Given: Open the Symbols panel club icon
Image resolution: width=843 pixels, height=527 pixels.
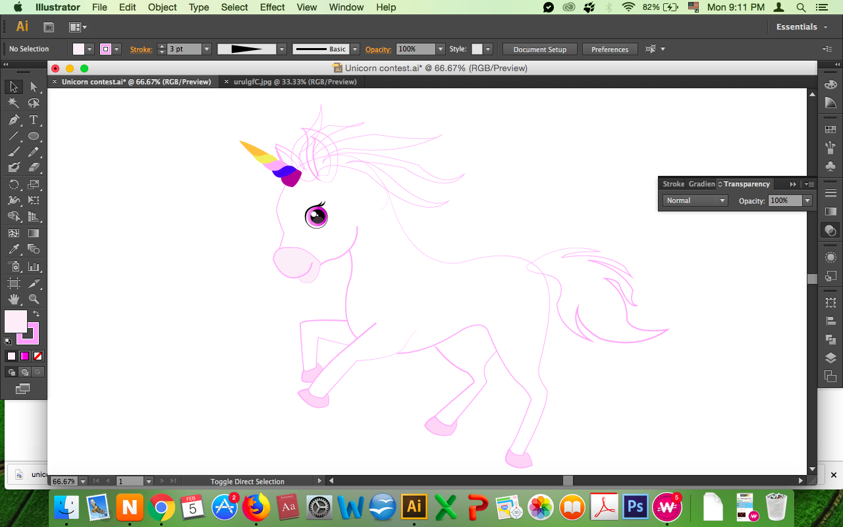Looking at the screenshot, I should pyautogui.click(x=830, y=166).
